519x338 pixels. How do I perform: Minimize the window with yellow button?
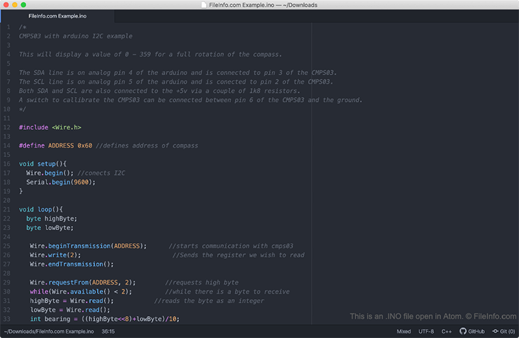(14, 5)
